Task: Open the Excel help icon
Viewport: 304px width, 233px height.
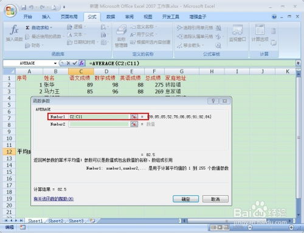Action: click(274, 16)
